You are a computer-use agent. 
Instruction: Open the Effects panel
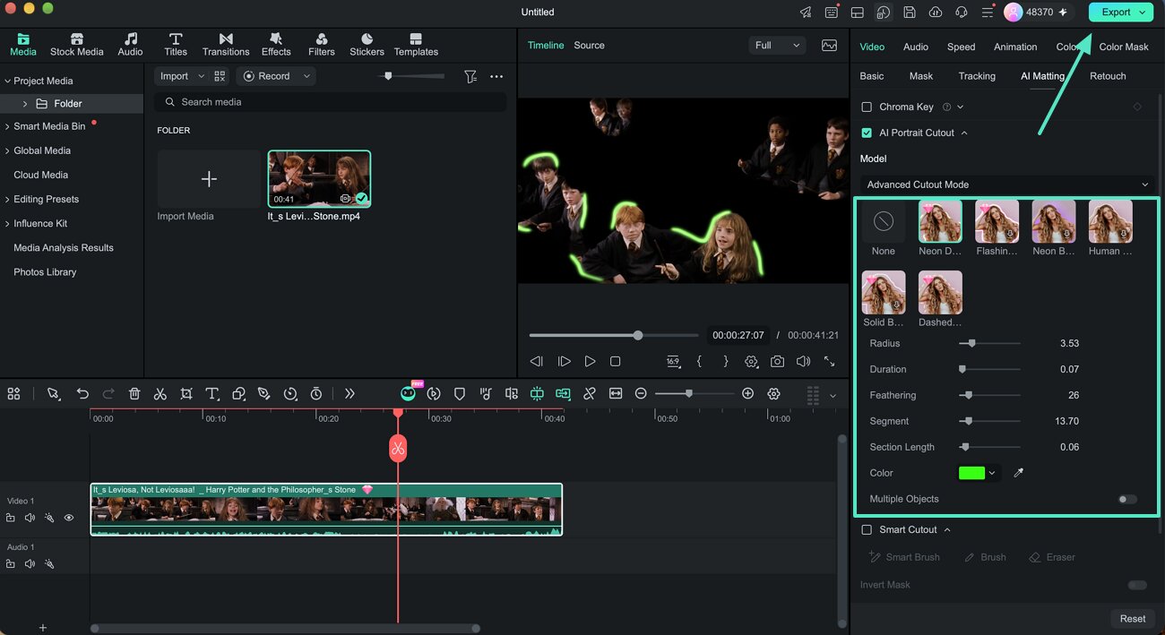click(276, 45)
